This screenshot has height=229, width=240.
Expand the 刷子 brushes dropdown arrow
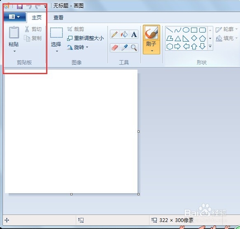[x=152, y=51]
